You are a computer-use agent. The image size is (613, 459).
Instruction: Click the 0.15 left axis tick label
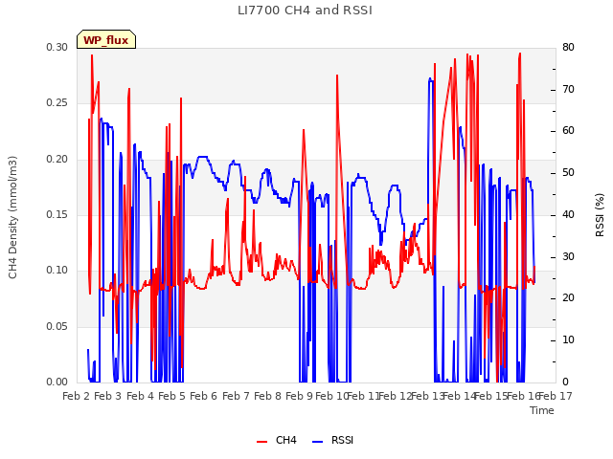coord(57,214)
